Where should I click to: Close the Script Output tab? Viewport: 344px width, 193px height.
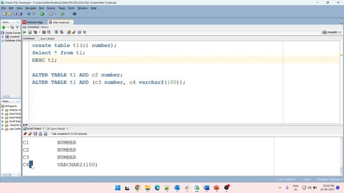(44, 129)
